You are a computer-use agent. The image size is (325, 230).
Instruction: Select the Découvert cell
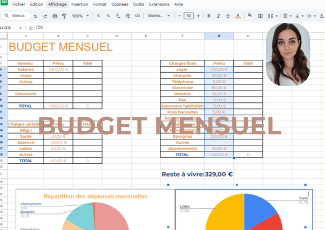point(26,94)
